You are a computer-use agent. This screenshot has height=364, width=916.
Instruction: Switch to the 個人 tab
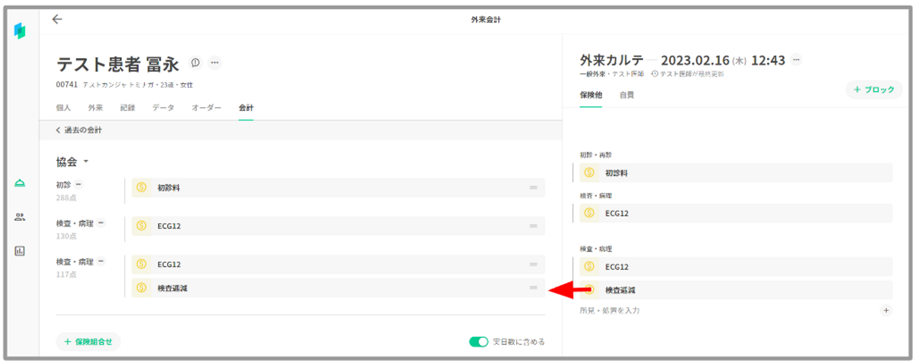pos(63,108)
